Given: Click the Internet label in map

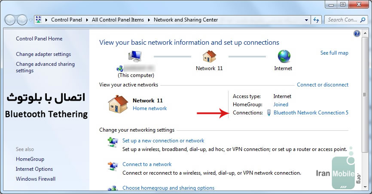Looking at the screenshot, I should point(283,68).
